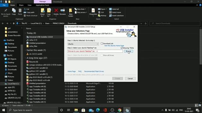Click Select none in ribbon
Viewport: 202px width, 113px height.
click(x=115, y=13)
